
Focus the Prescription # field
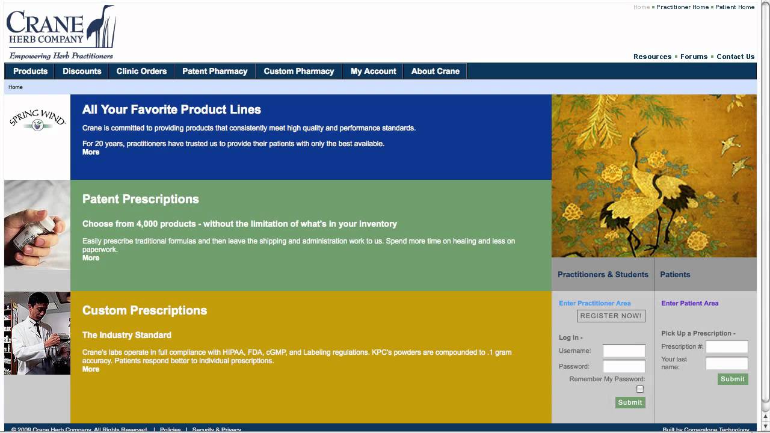click(727, 346)
